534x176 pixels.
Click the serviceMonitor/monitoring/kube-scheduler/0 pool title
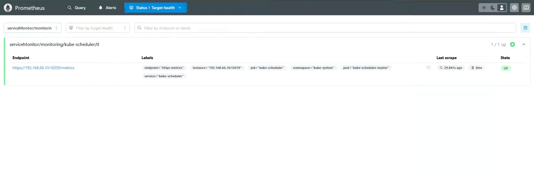pyautogui.click(x=54, y=44)
